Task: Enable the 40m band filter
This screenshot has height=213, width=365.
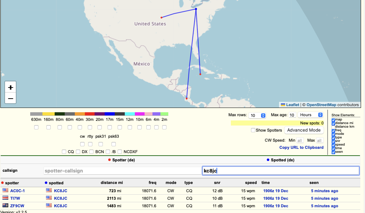Action: [x=80, y=127]
